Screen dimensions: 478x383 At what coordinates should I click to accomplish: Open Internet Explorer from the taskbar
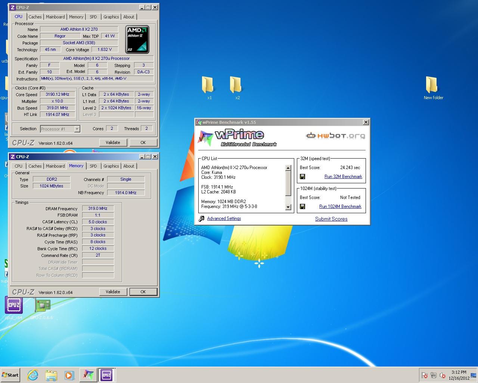(x=32, y=375)
